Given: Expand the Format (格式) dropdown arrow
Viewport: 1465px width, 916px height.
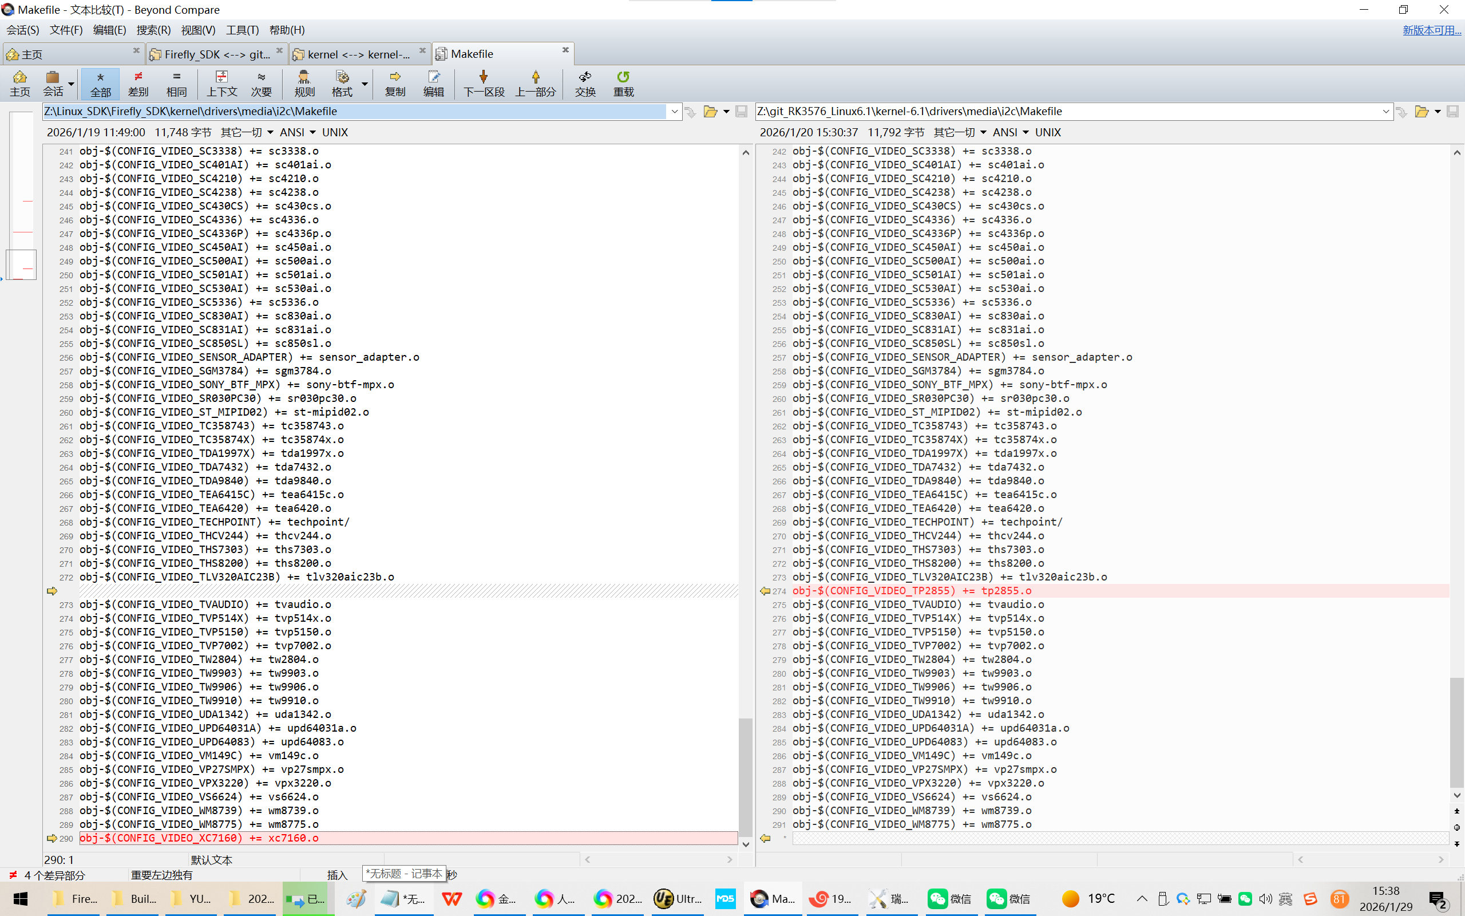Looking at the screenshot, I should [x=365, y=84].
